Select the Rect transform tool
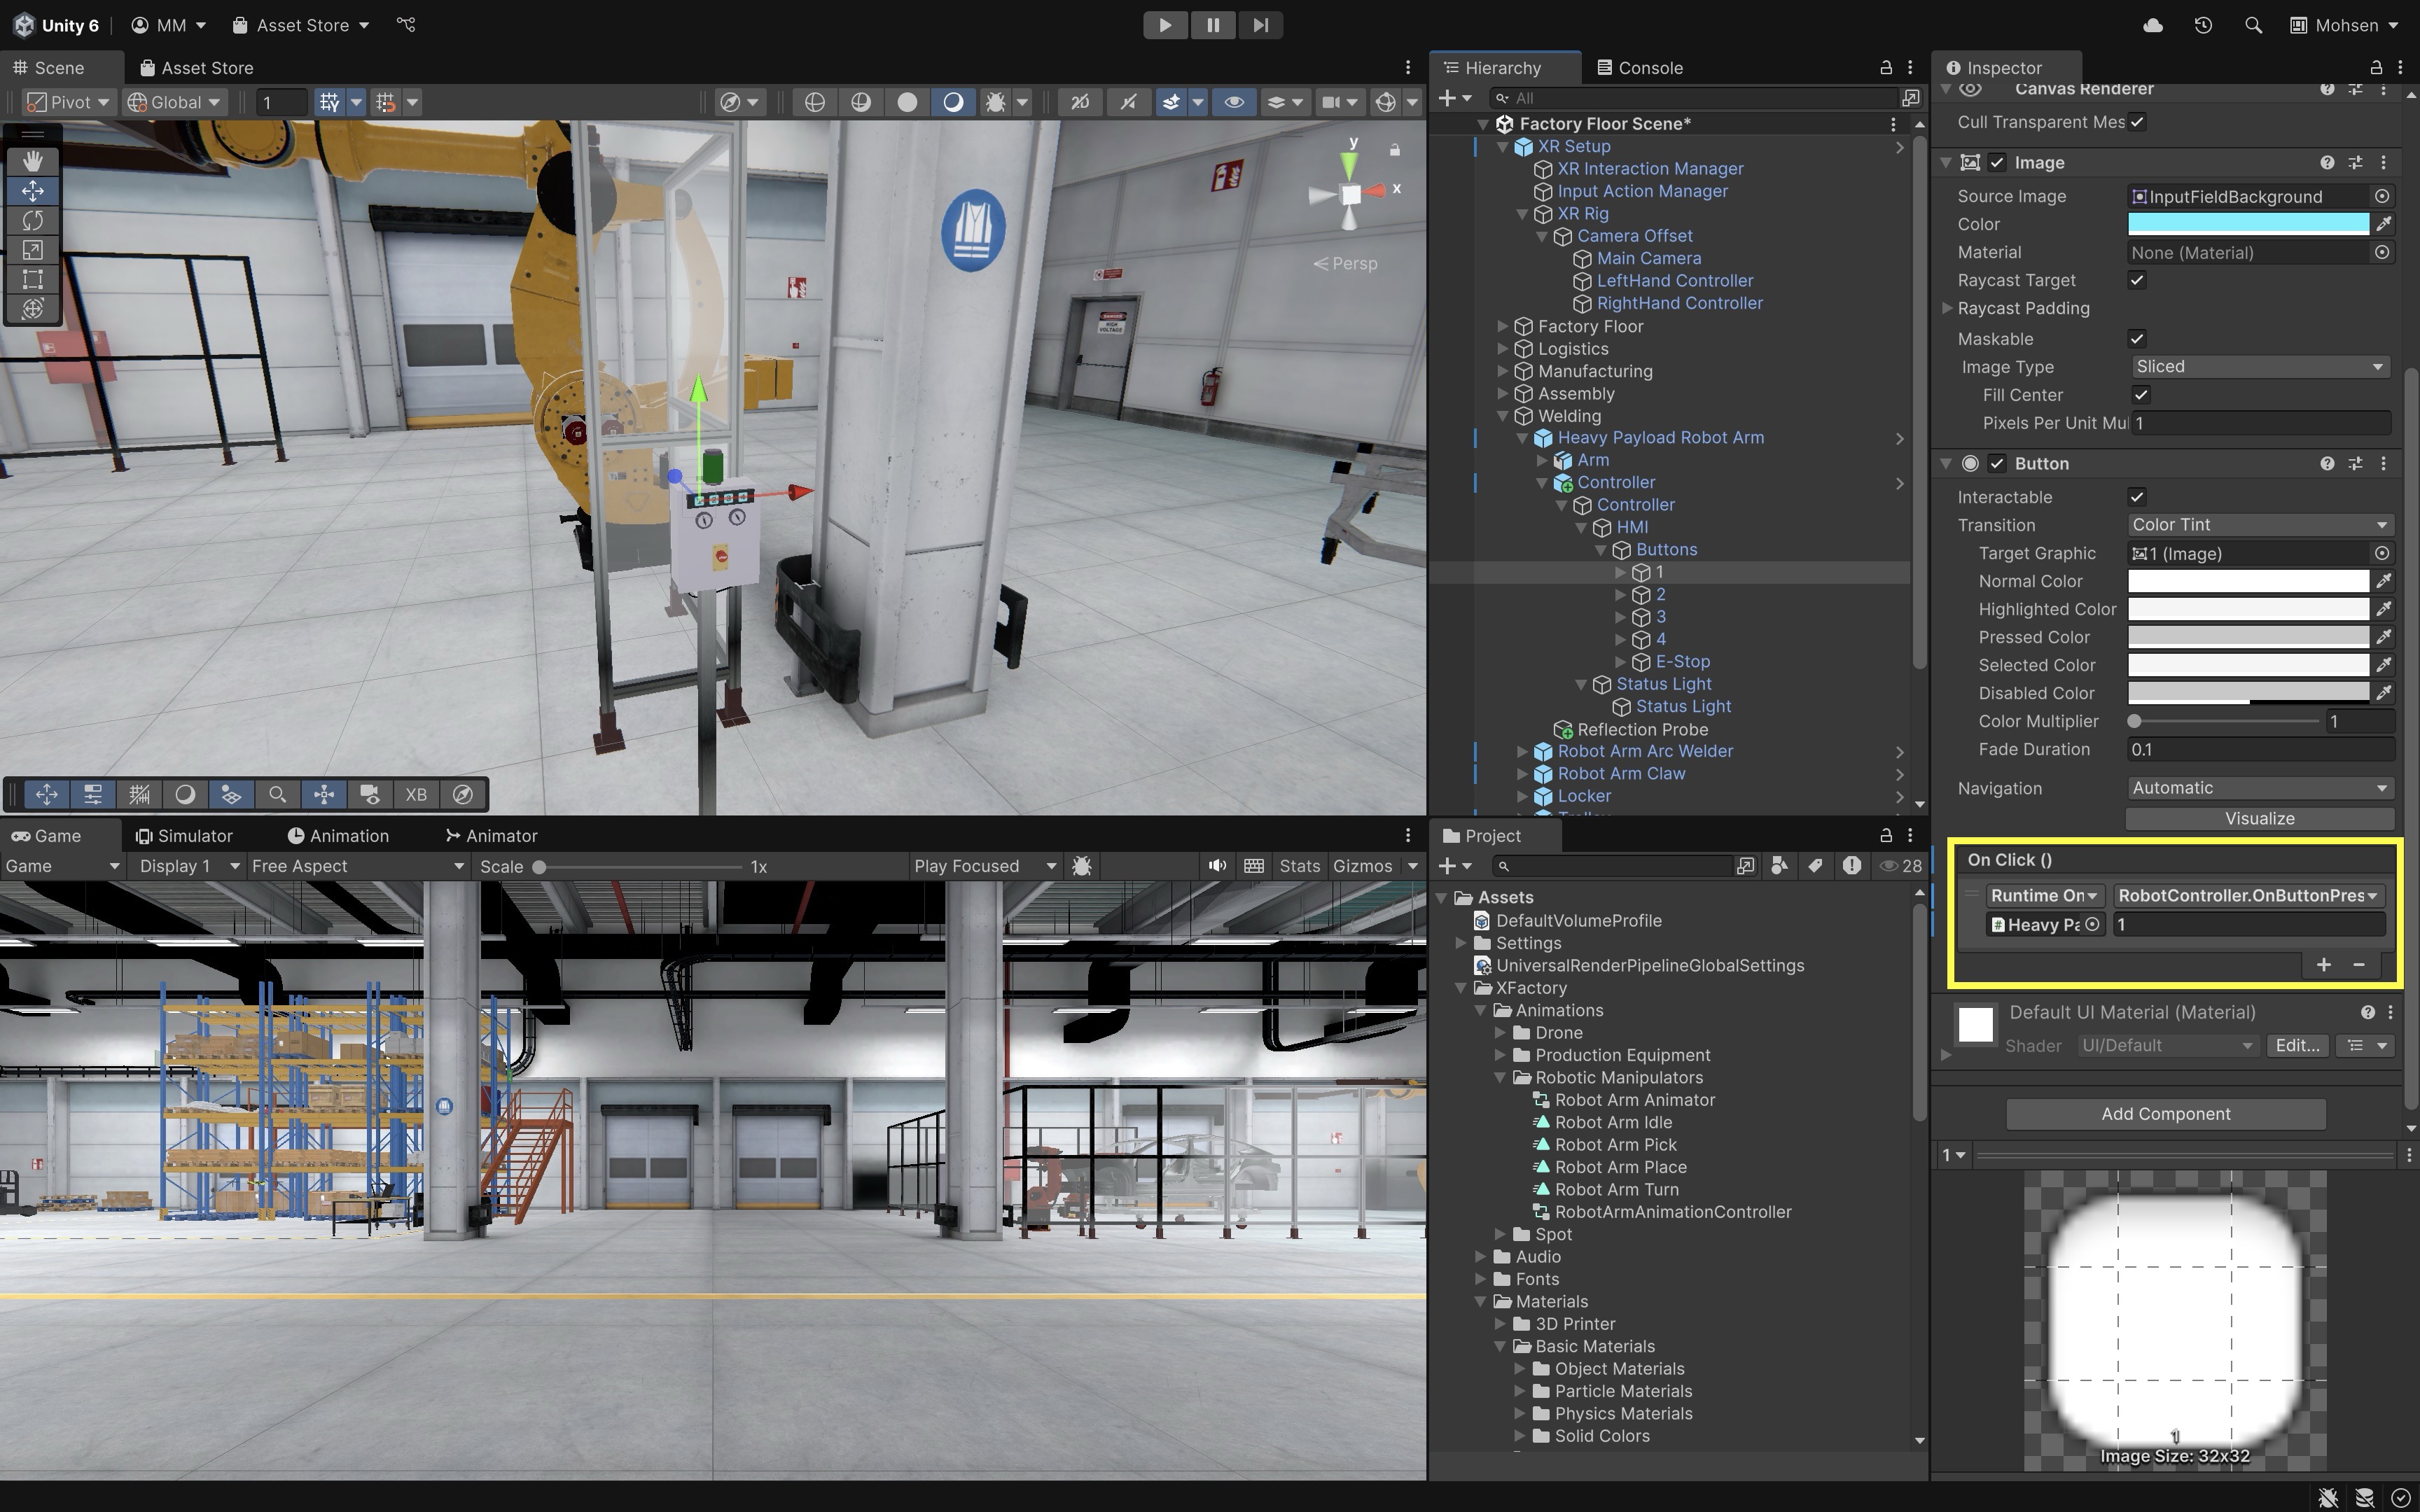Image resolution: width=2420 pixels, height=1512 pixels. [x=33, y=279]
